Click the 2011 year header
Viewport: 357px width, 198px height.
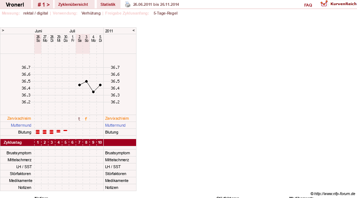tap(109, 31)
